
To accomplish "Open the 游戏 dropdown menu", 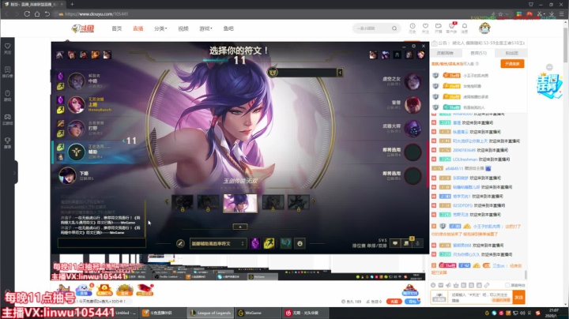I will point(205,28).
